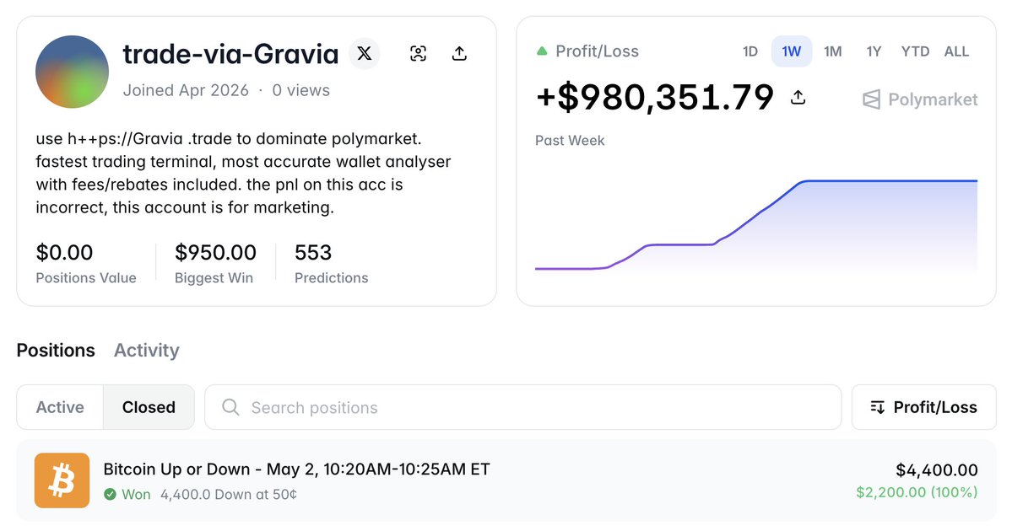Click the Past Week label

pos(570,141)
